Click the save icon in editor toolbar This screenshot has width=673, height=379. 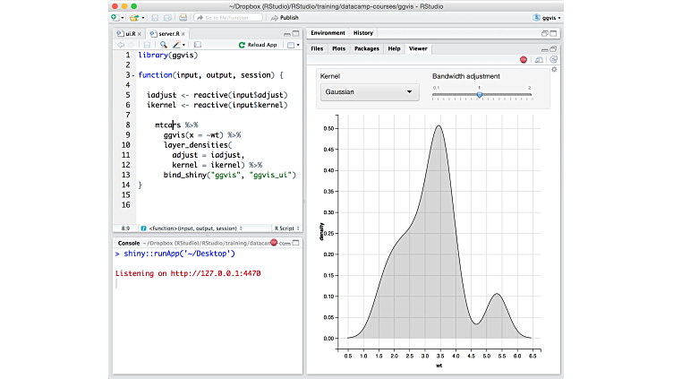(148, 44)
